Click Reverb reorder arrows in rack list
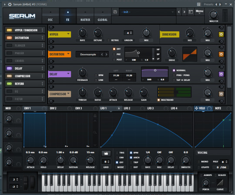Image resolution: width=235 pixels, height=195 pixels. [42, 83]
